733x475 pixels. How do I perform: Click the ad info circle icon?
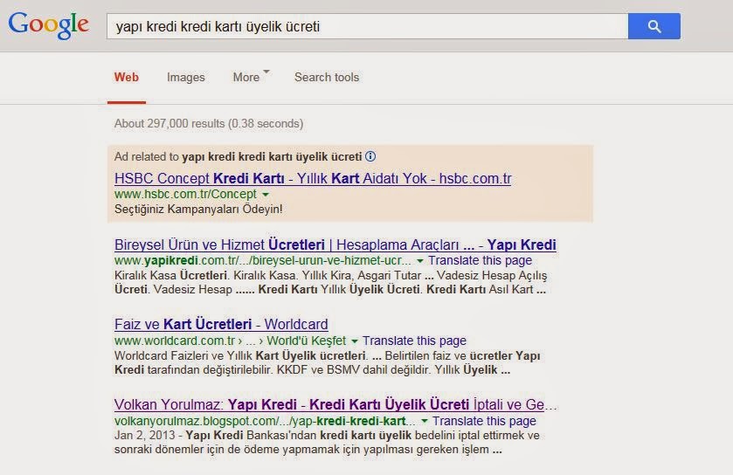(x=370, y=156)
